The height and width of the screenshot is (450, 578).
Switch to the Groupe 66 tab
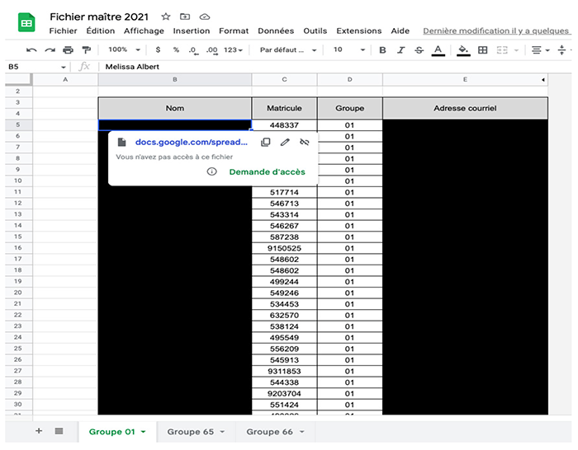click(269, 432)
